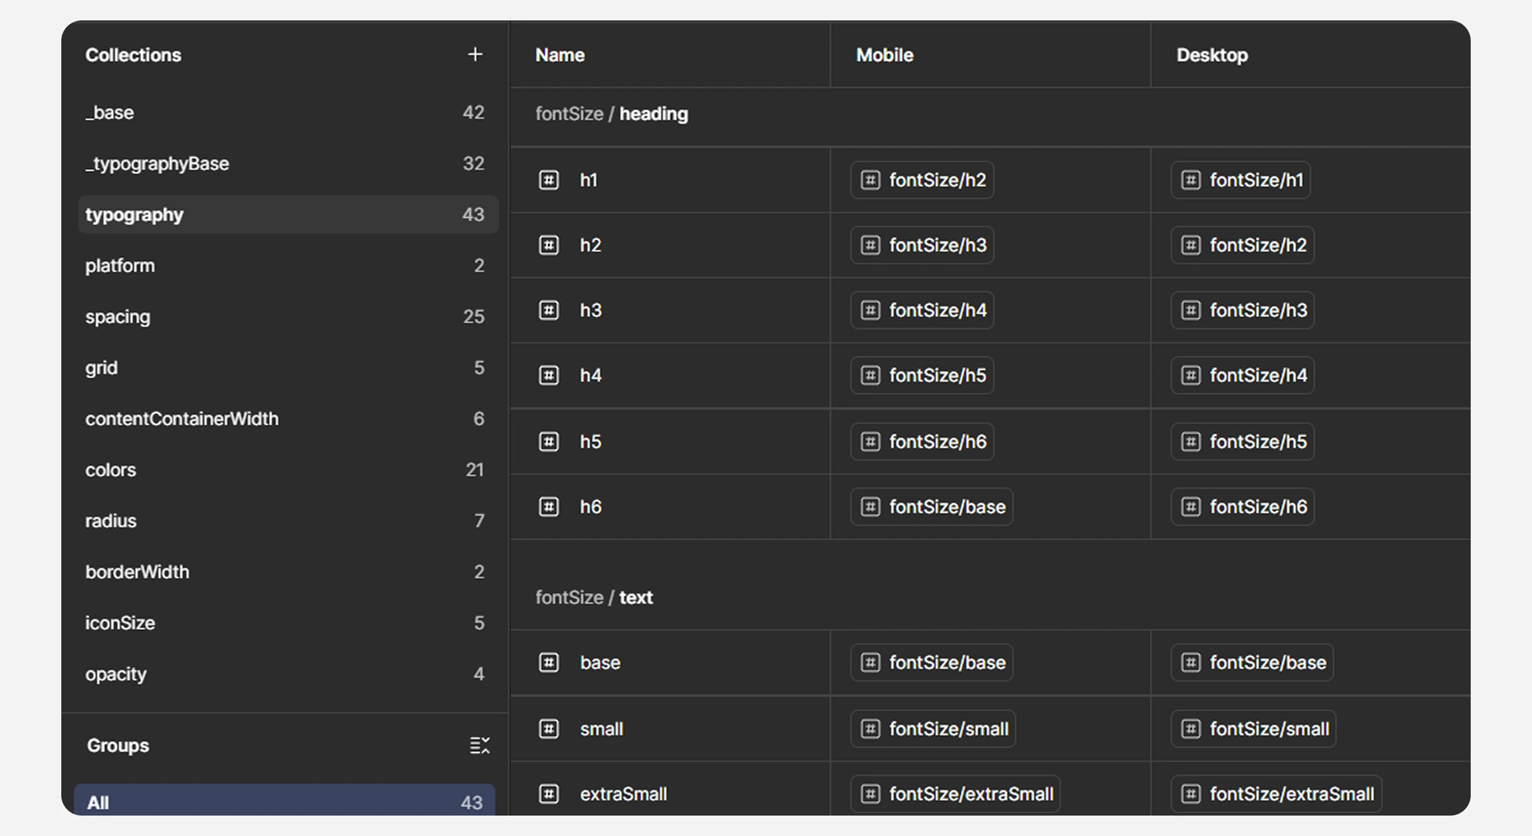Click the Mobile fontSize/h5 alias for h4
1532x836 pixels.
click(922, 375)
